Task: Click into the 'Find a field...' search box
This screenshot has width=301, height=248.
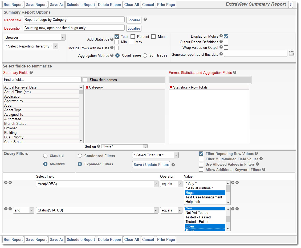Action: pos(42,79)
